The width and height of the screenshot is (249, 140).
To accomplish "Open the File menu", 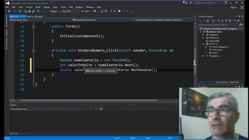I will pyautogui.click(x=7, y=7).
